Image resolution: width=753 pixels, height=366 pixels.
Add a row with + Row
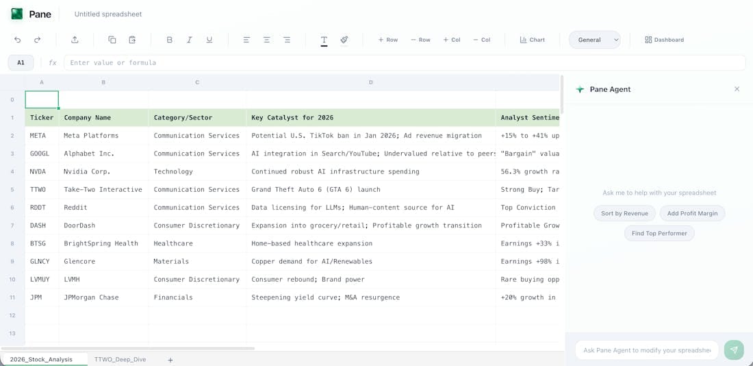pyautogui.click(x=389, y=40)
